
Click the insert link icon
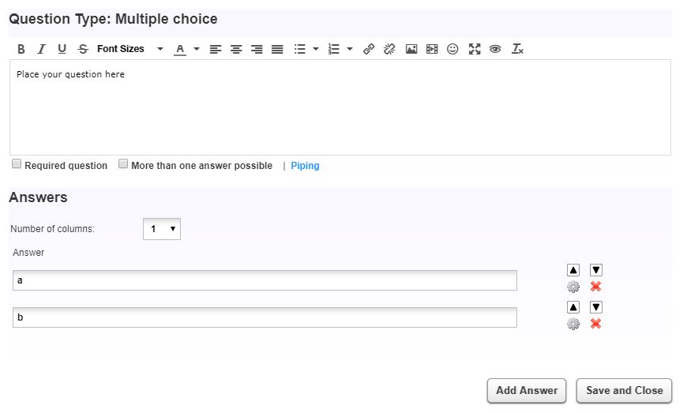point(369,49)
